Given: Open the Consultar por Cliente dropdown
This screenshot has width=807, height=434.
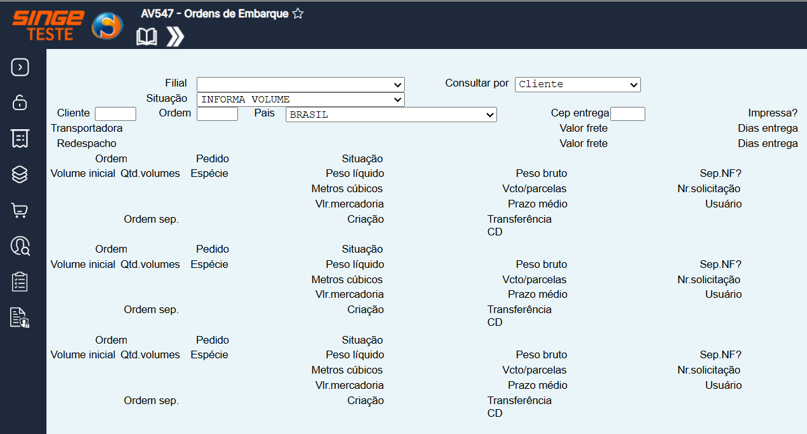Looking at the screenshot, I should [x=577, y=84].
